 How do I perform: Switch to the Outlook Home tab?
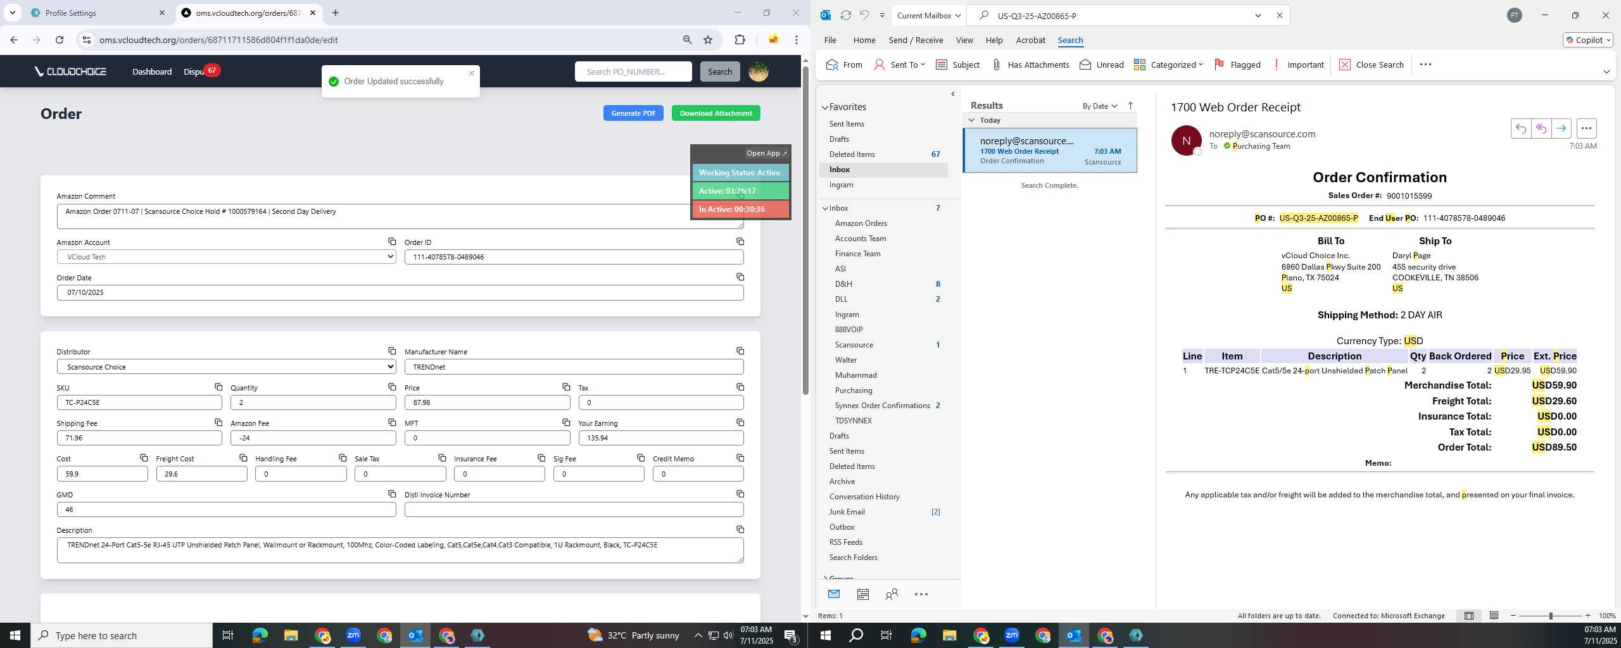(x=864, y=40)
